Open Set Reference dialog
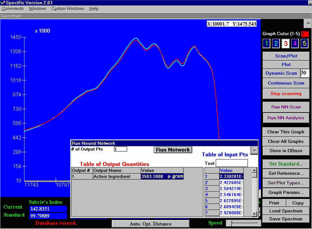The image size is (312, 229). (x=286, y=173)
